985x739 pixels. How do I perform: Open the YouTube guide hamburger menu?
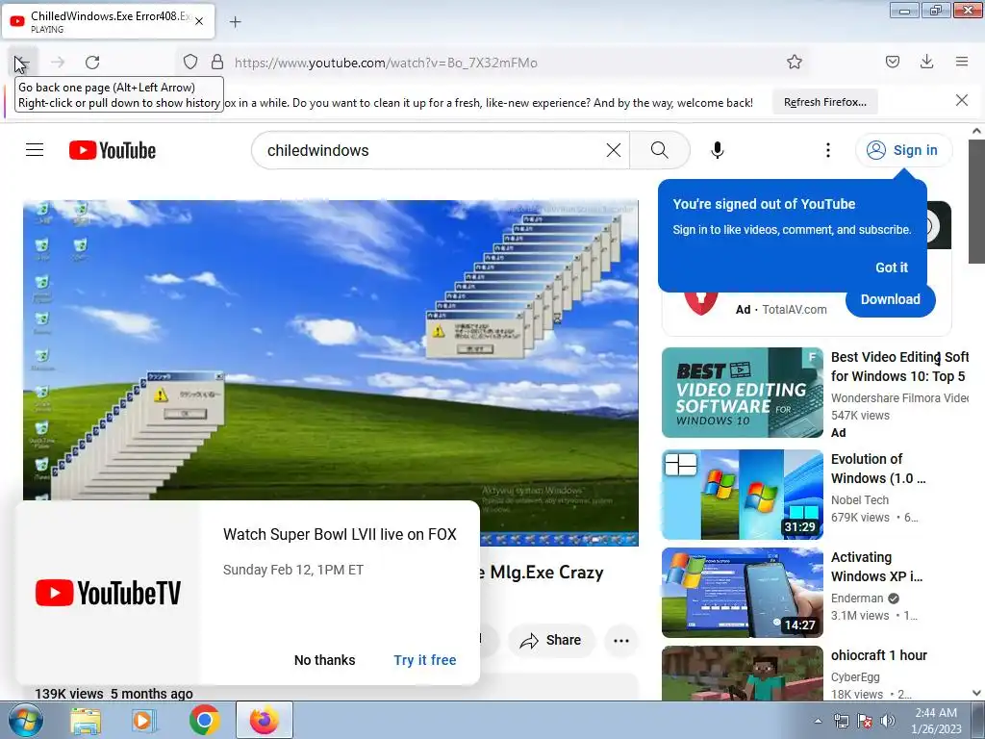[35, 150]
